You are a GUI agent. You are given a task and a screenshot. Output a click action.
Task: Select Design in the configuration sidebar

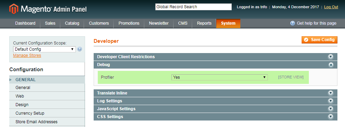[47, 105]
